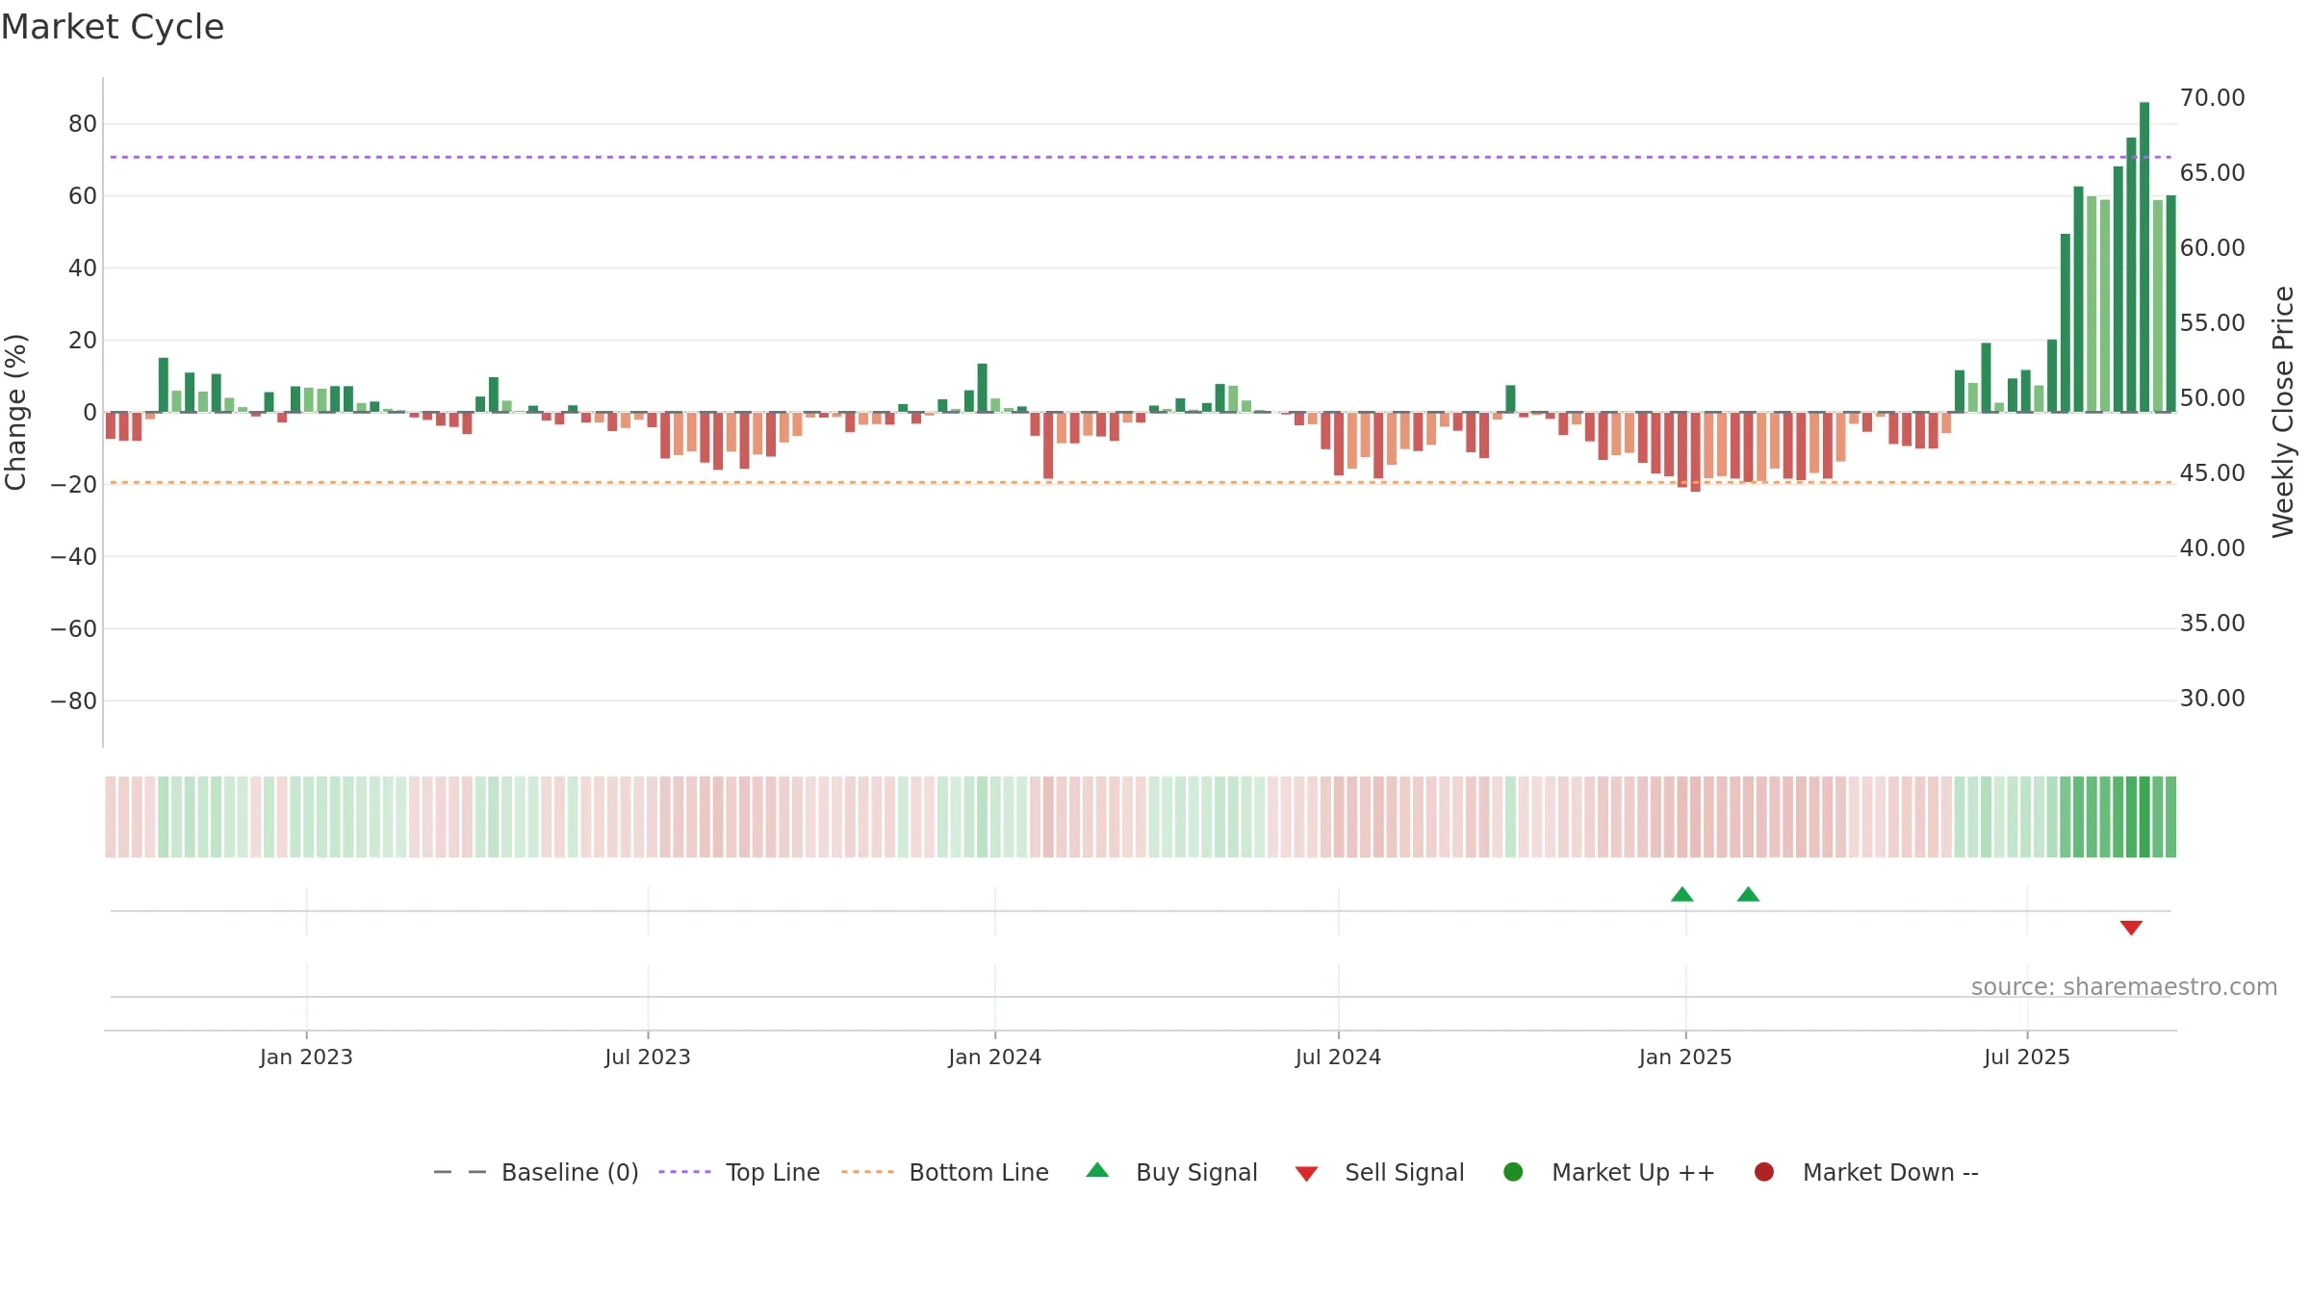Click the red sell signal marker after Jul 2025
The width and height of the screenshot is (2310, 1299).
pyautogui.click(x=2131, y=928)
